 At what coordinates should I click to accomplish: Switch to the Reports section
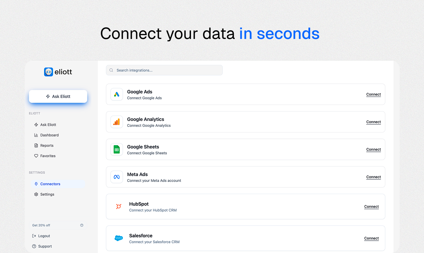tap(46, 145)
